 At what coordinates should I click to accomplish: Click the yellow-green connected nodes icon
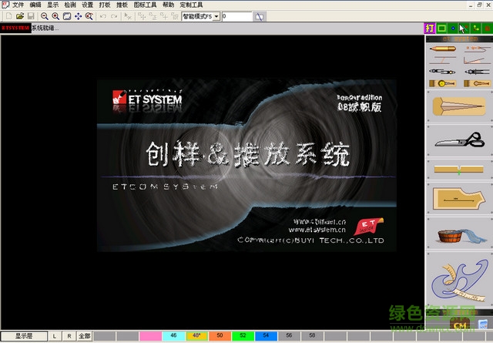(x=476, y=28)
